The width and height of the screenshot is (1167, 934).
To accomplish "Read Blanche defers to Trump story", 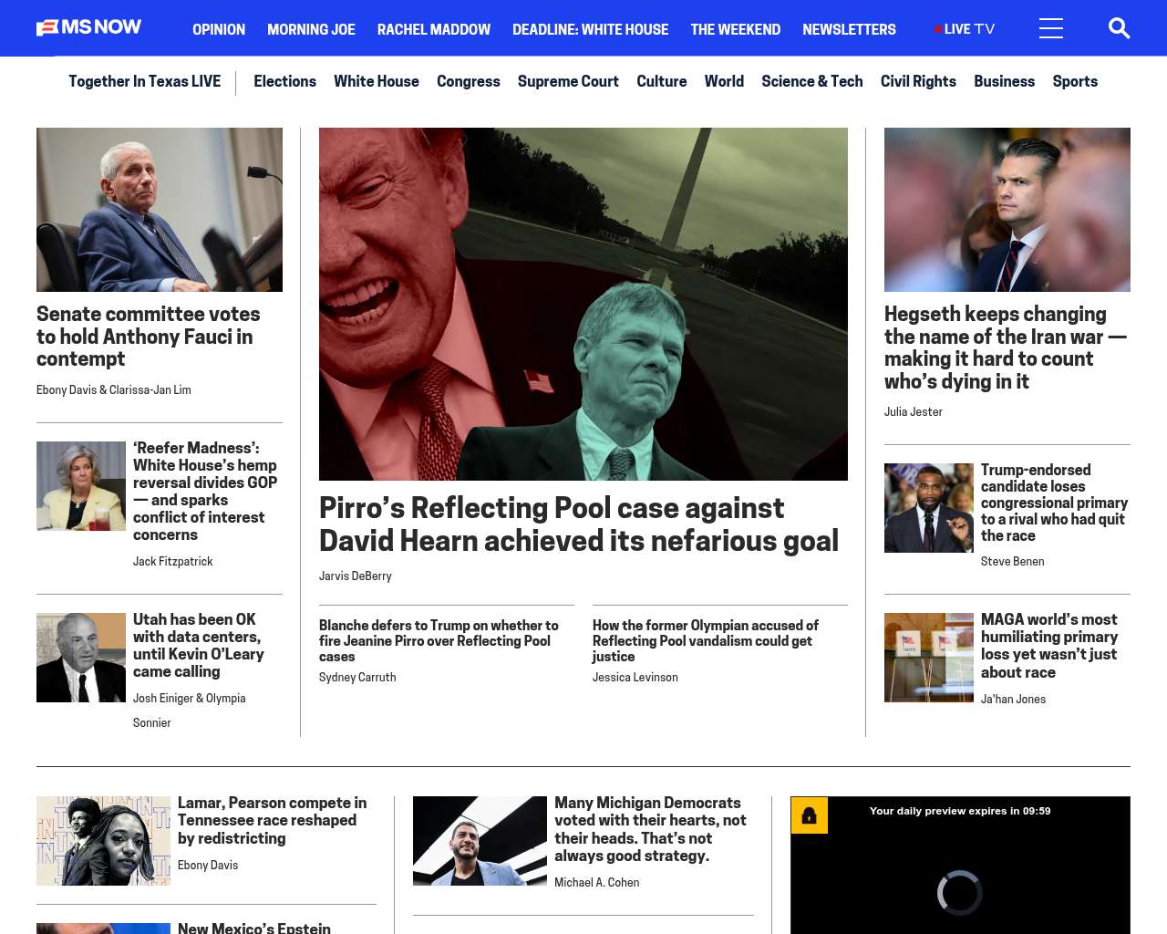I will 439,640.
